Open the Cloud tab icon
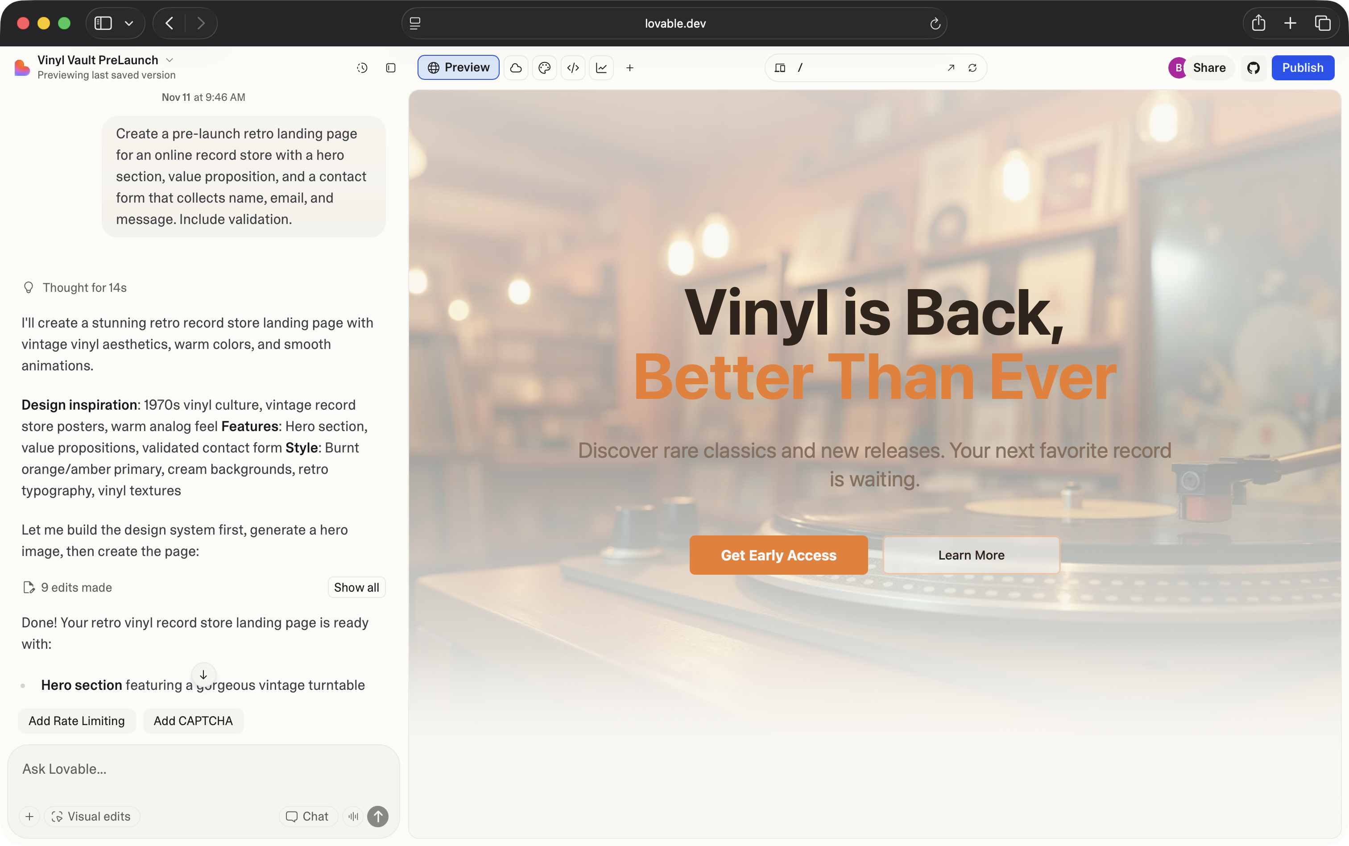Screen dimensions: 1349x846 516,68
